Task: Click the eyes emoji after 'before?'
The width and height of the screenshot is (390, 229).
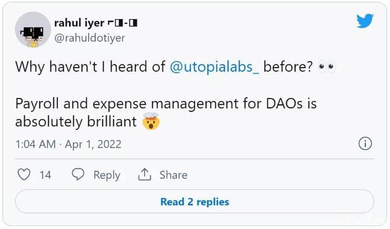Action: [x=327, y=67]
